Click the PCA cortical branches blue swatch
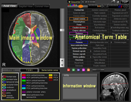This screenshot has height=102, width=131. click(x=24, y=86)
